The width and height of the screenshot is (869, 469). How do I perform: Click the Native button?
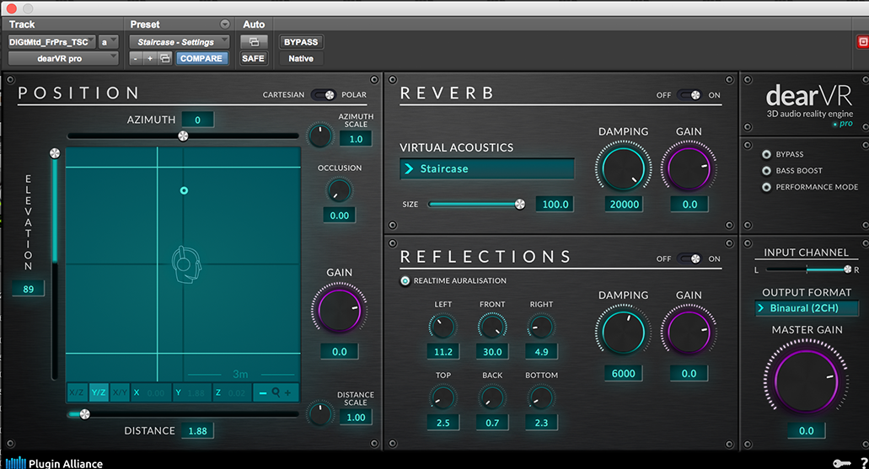point(301,58)
